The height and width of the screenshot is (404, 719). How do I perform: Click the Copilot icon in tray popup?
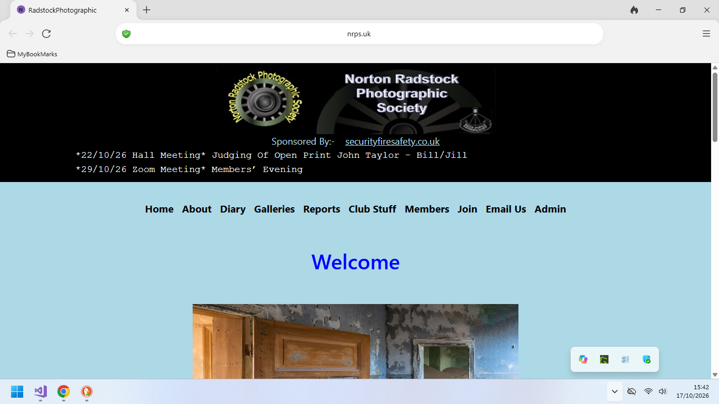583,359
